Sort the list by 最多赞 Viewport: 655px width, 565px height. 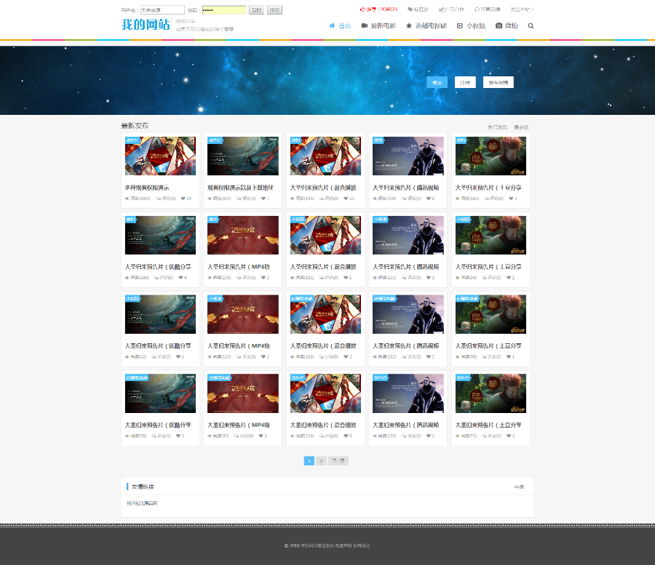(521, 127)
